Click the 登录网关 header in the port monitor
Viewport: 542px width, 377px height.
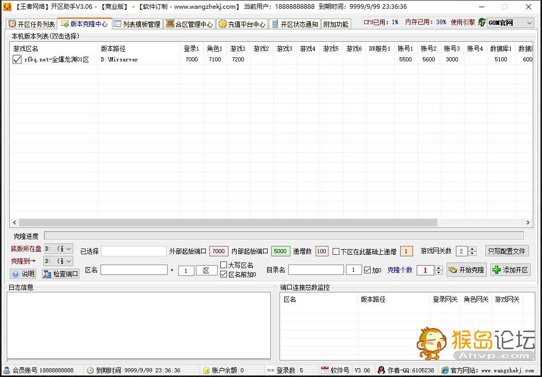[x=445, y=299]
